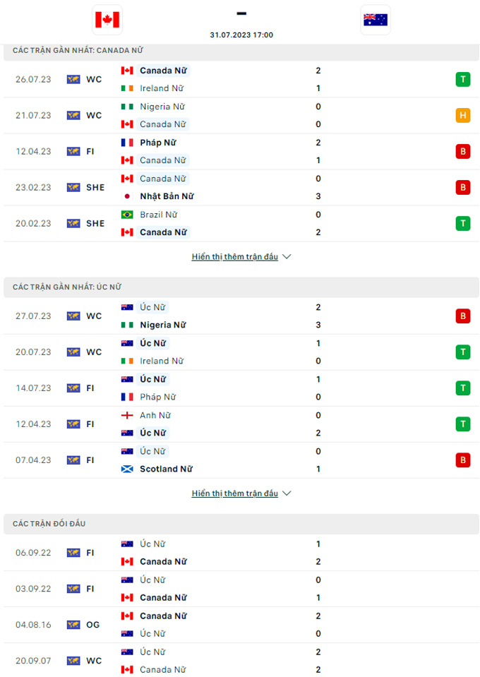Click the Brazil flag next to Brazil Nữ

[126, 214]
